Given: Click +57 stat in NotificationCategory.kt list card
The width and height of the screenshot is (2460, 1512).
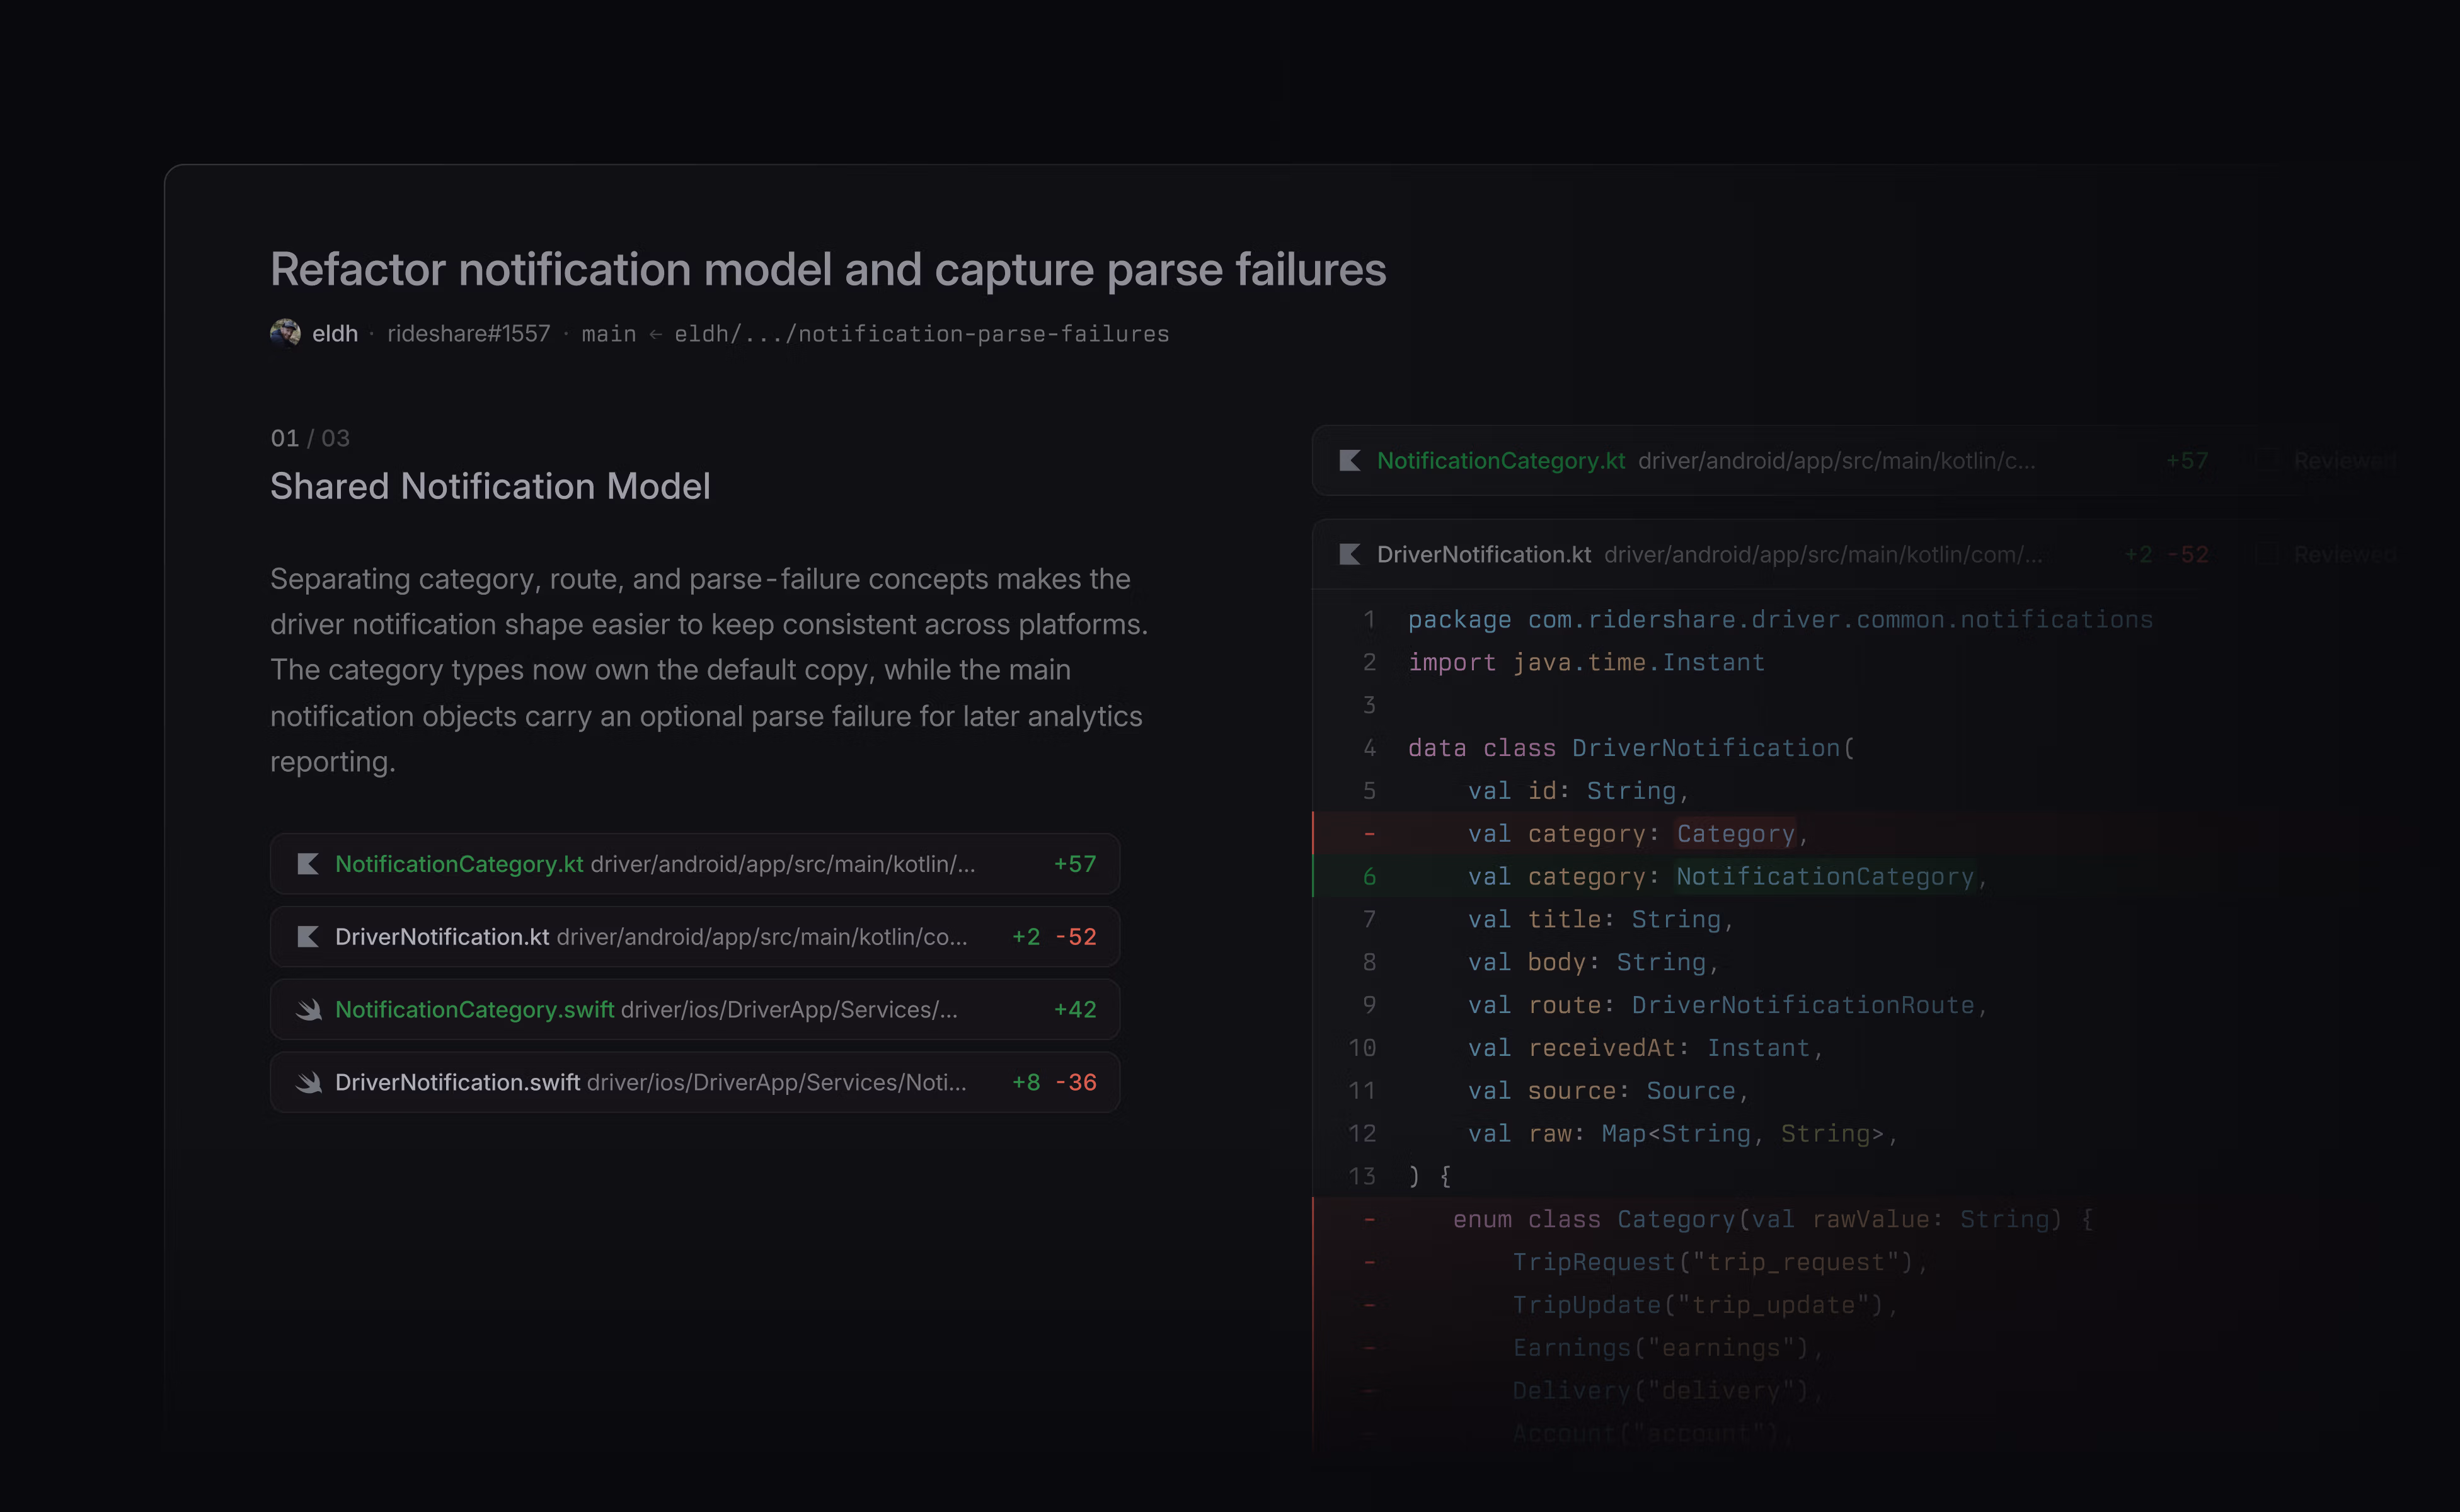Looking at the screenshot, I should pyautogui.click(x=1075, y=864).
